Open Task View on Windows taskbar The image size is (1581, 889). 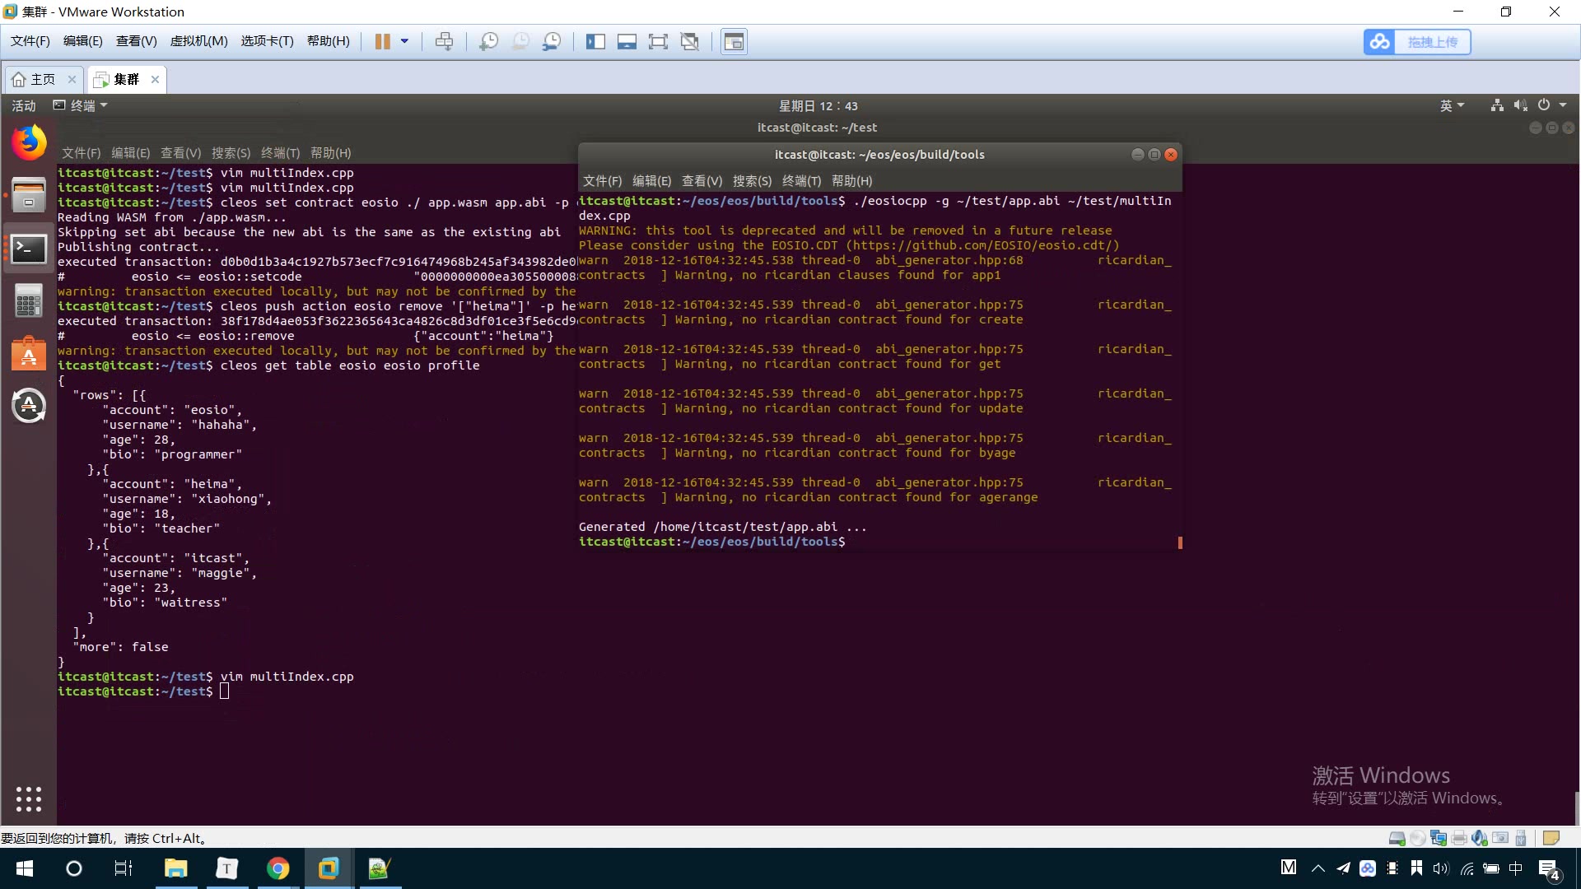click(x=124, y=868)
